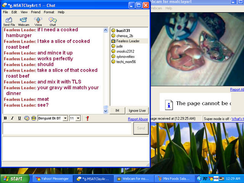
Task: Click the Send File toolbar icon
Action: point(9,21)
